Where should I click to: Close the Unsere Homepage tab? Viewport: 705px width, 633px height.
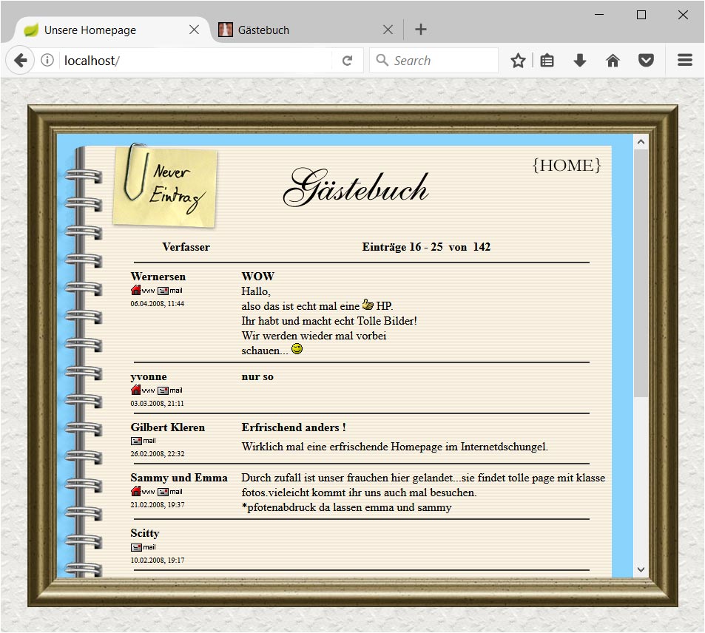(195, 30)
